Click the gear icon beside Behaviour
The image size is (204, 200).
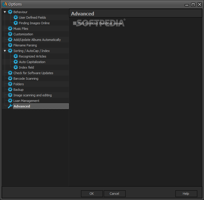pyautogui.click(x=10, y=12)
